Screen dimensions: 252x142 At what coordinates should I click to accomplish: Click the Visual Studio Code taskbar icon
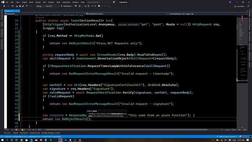tap(65, 140)
